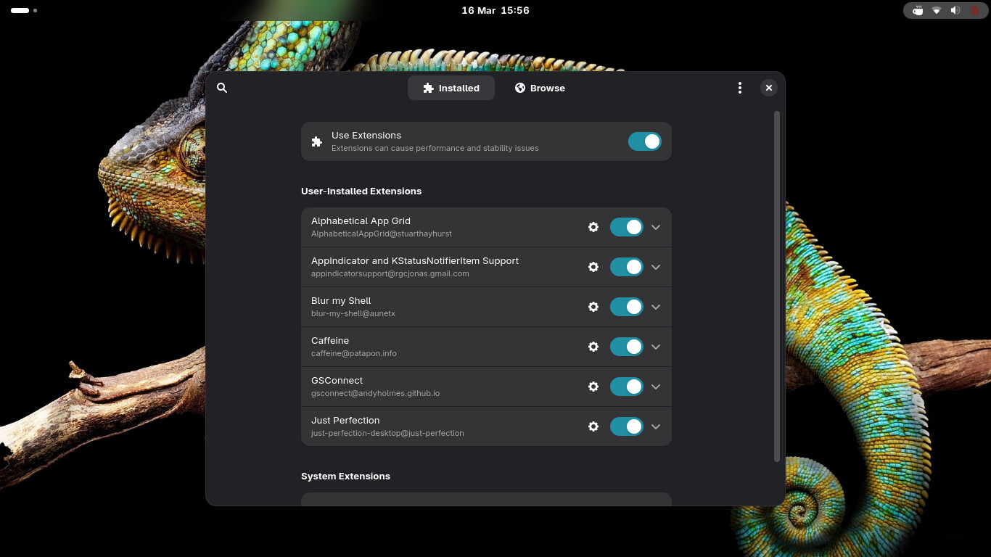Disable the AppIndicator and KStatusNotifierItem Support extension
The width and height of the screenshot is (991, 557).
[x=626, y=267]
